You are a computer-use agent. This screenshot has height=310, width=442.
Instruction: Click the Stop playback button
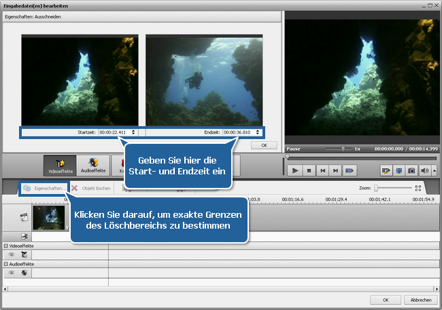tap(309, 171)
